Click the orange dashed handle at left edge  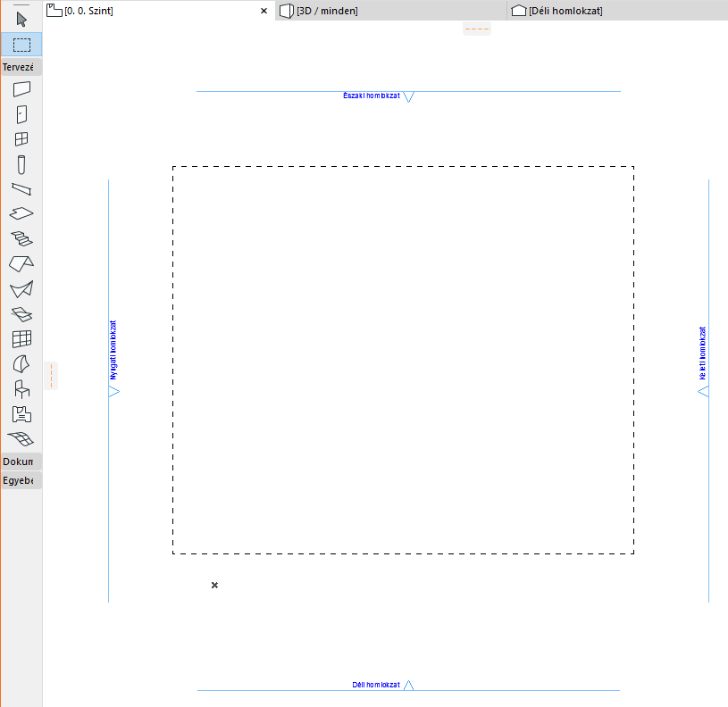coord(51,376)
